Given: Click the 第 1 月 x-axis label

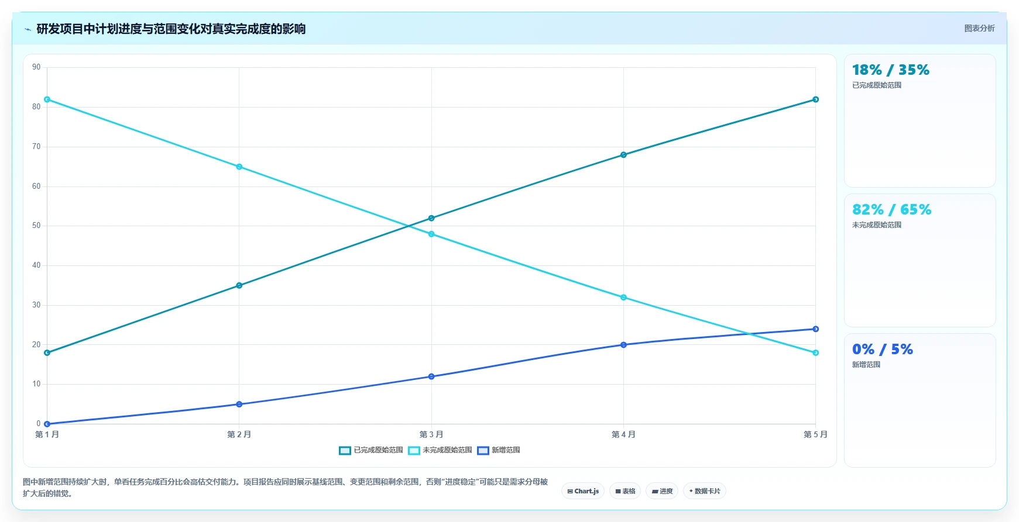Looking at the screenshot, I should [x=47, y=434].
